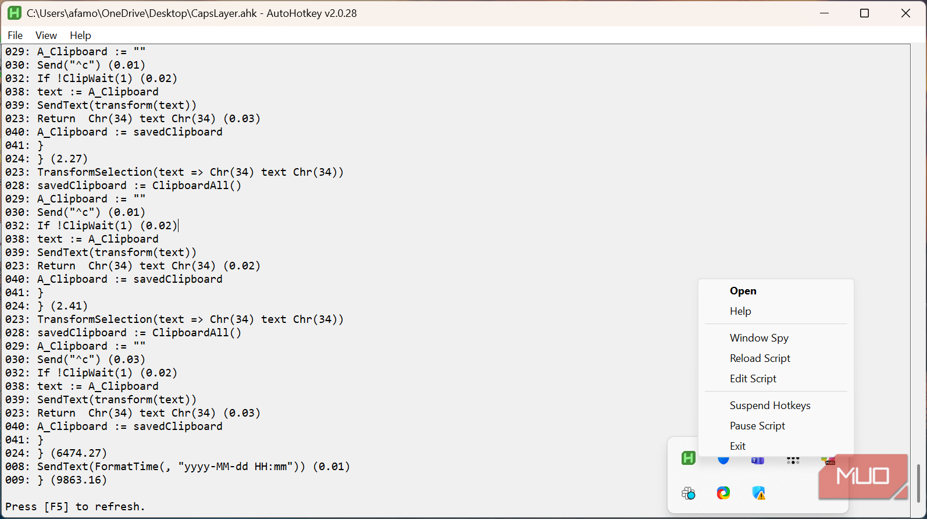This screenshot has height=519, width=927.
Task: Click the Windows Security shield warning icon
Action: tap(758, 493)
